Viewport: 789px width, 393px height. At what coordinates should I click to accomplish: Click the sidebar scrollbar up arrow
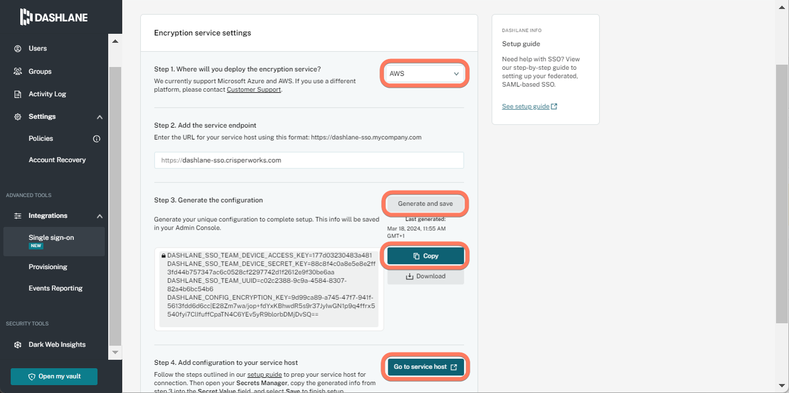(115, 41)
